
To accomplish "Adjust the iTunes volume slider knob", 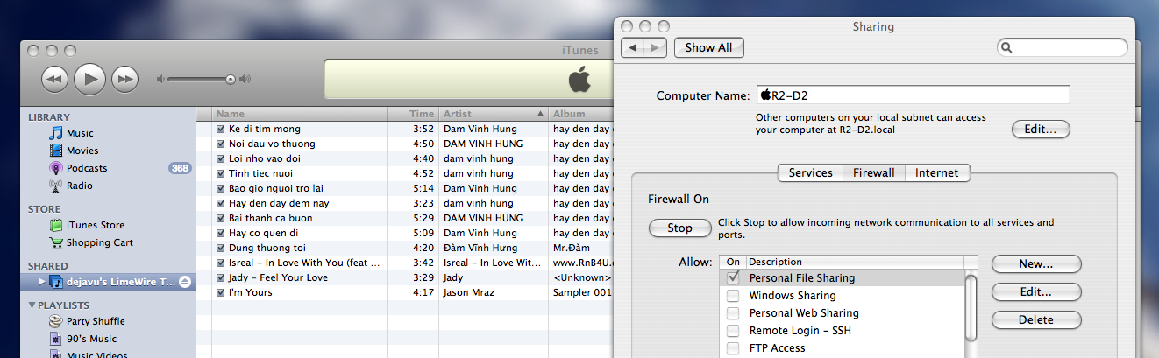I will 231,79.
